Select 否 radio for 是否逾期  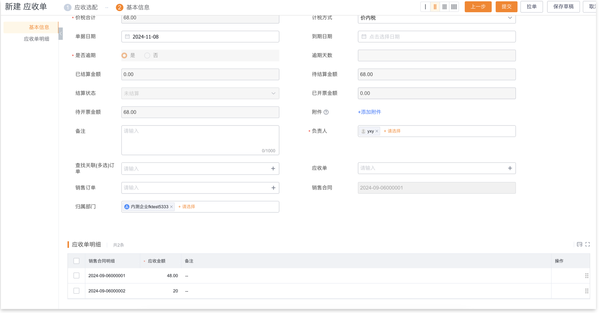147,56
